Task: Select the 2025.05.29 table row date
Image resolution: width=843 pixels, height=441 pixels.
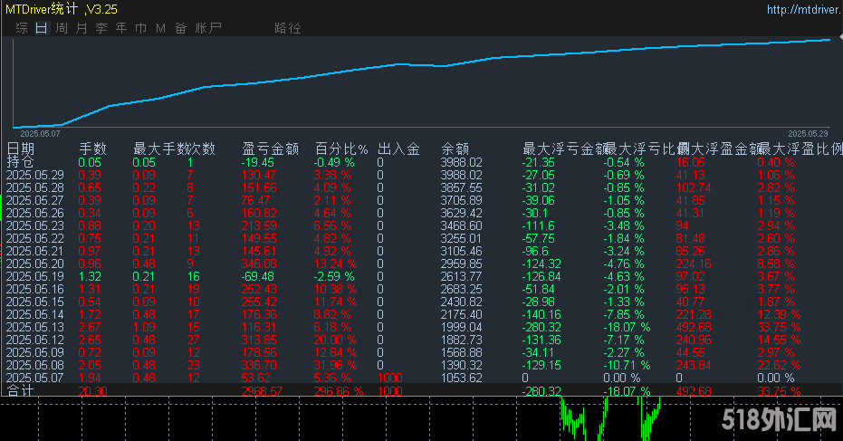Action: point(35,175)
